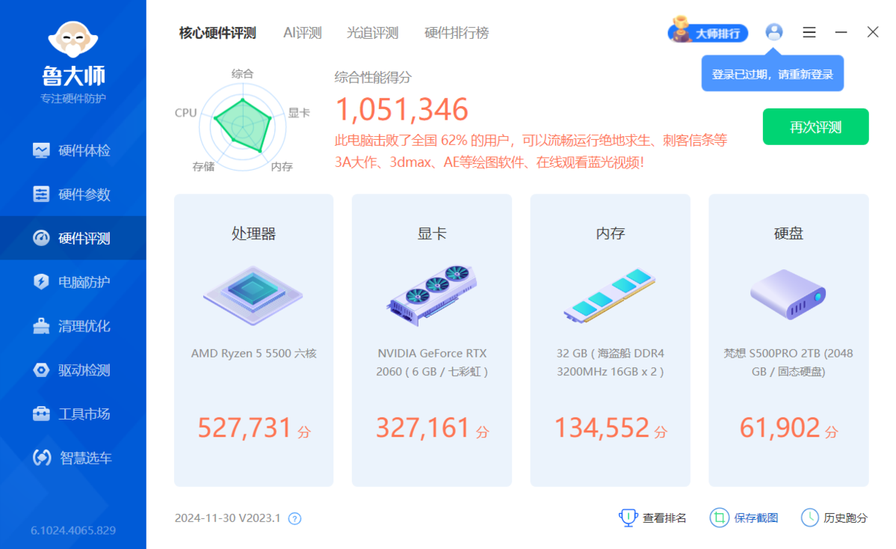Open the hamburger main menu
This screenshot has height=549, width=896.
coord(809,32)
